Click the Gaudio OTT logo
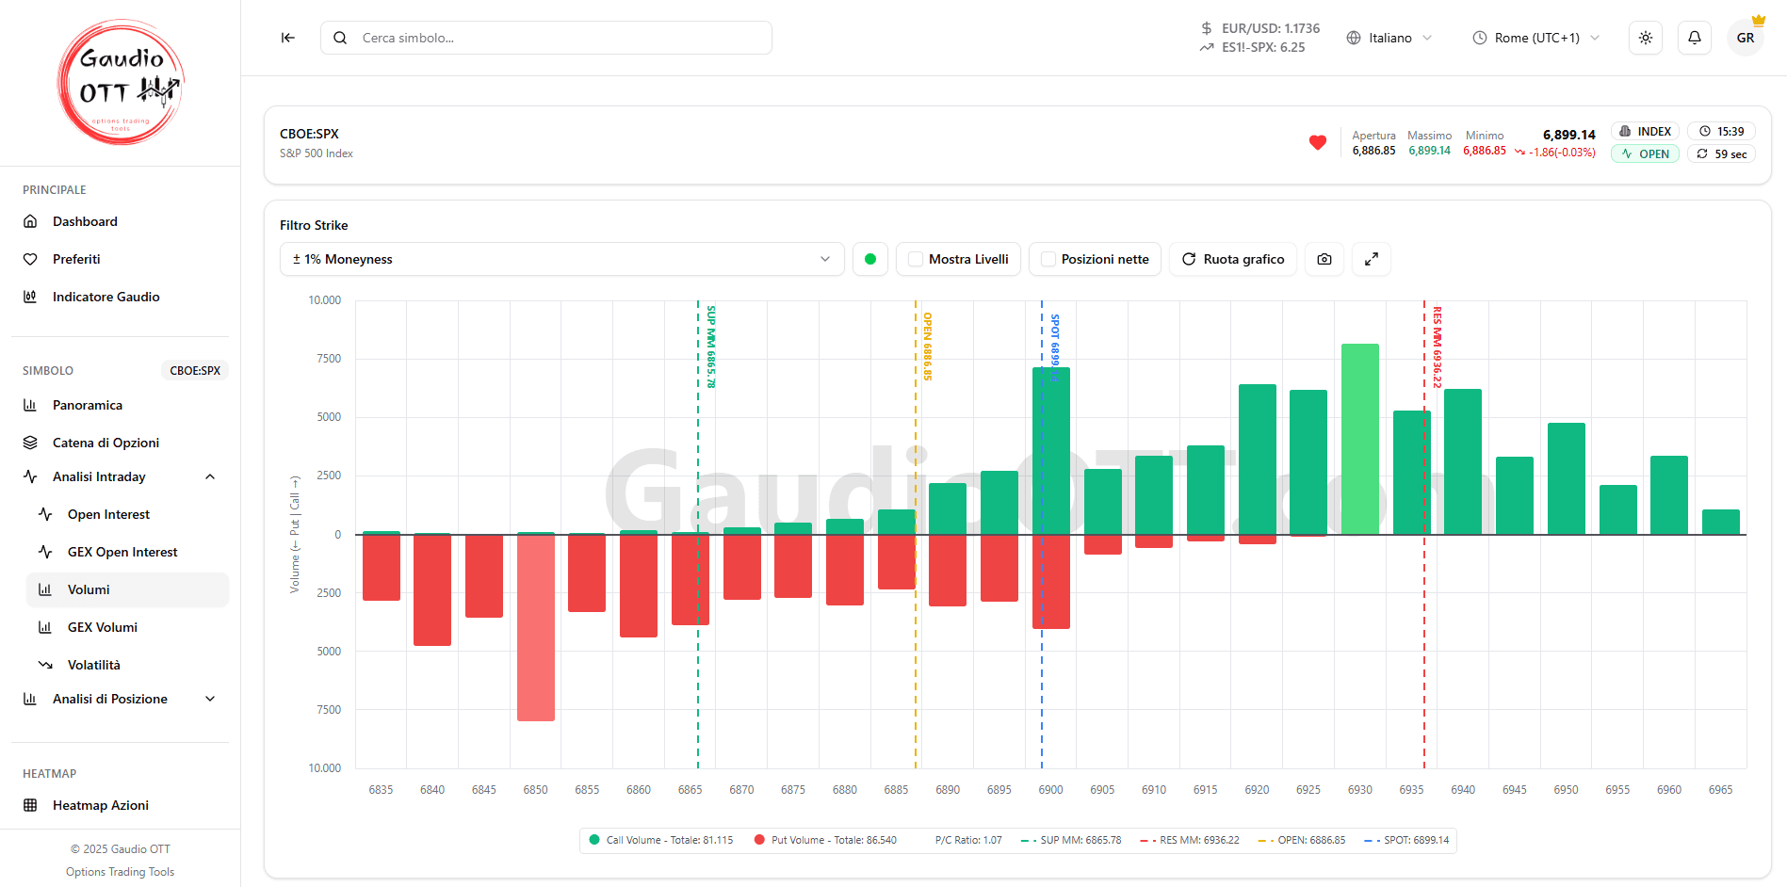Screen dimensions: 1787x887 [121, 83]
